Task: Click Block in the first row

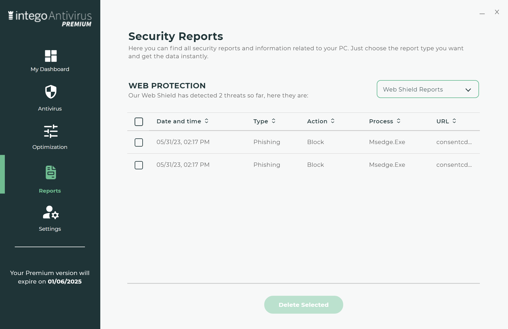Action: (315, 142)
